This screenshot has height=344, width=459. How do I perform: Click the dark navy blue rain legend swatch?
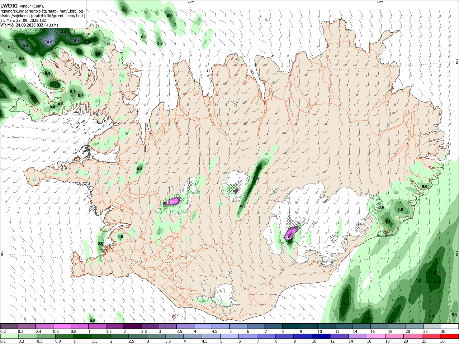pyautogui.click(x=321, y=336)
